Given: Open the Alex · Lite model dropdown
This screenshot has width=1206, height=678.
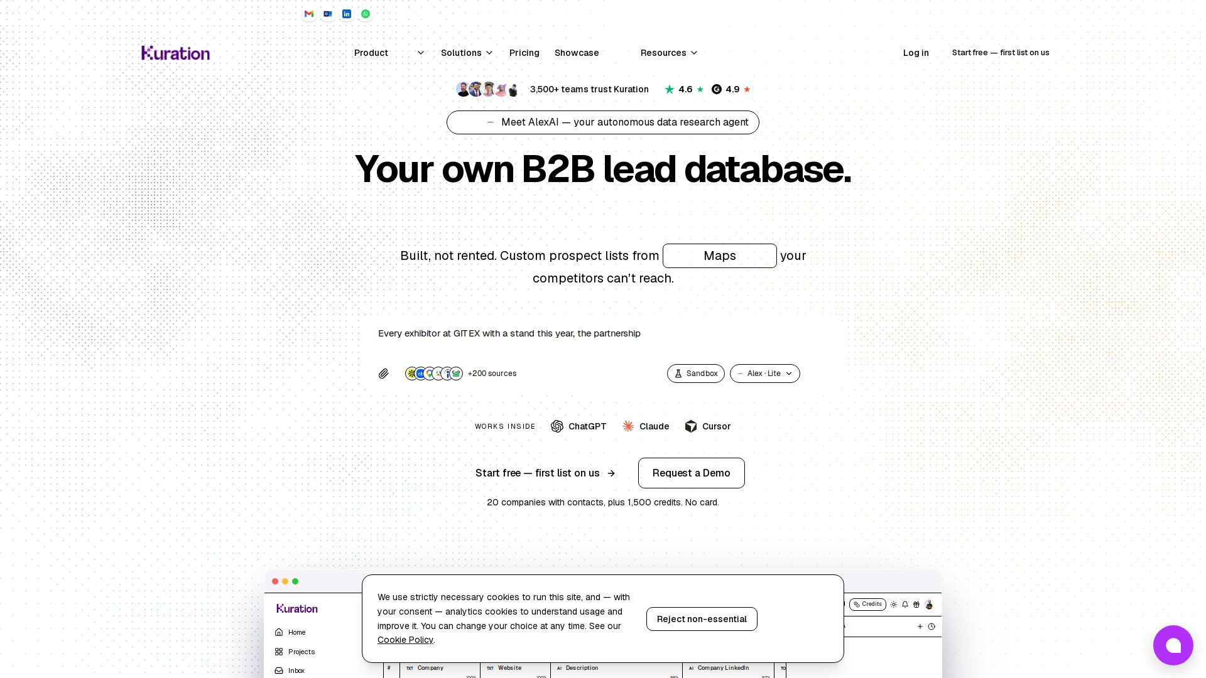Looking at the screenshot, I should 765,374.
